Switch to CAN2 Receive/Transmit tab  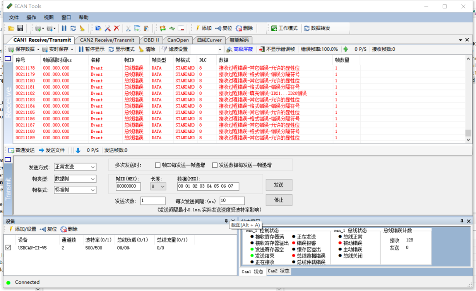coord(107,40)
